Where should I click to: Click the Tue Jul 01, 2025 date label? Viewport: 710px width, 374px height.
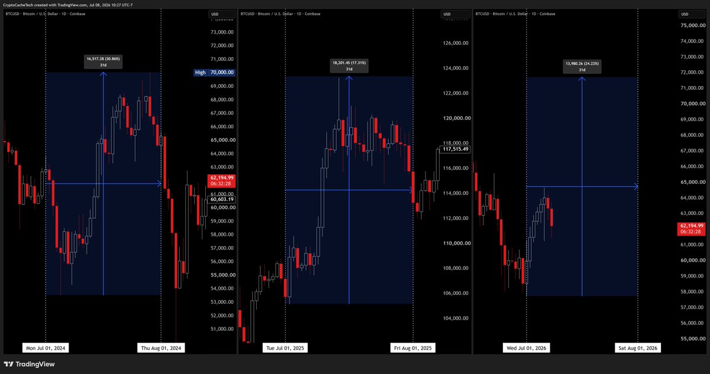[285, 348]
